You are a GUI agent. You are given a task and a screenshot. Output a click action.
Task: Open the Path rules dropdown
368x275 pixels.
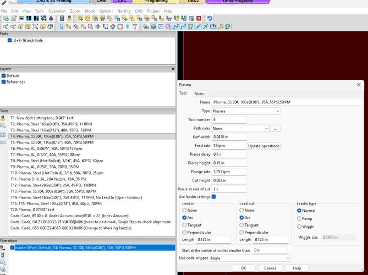(x=240, y=128)
